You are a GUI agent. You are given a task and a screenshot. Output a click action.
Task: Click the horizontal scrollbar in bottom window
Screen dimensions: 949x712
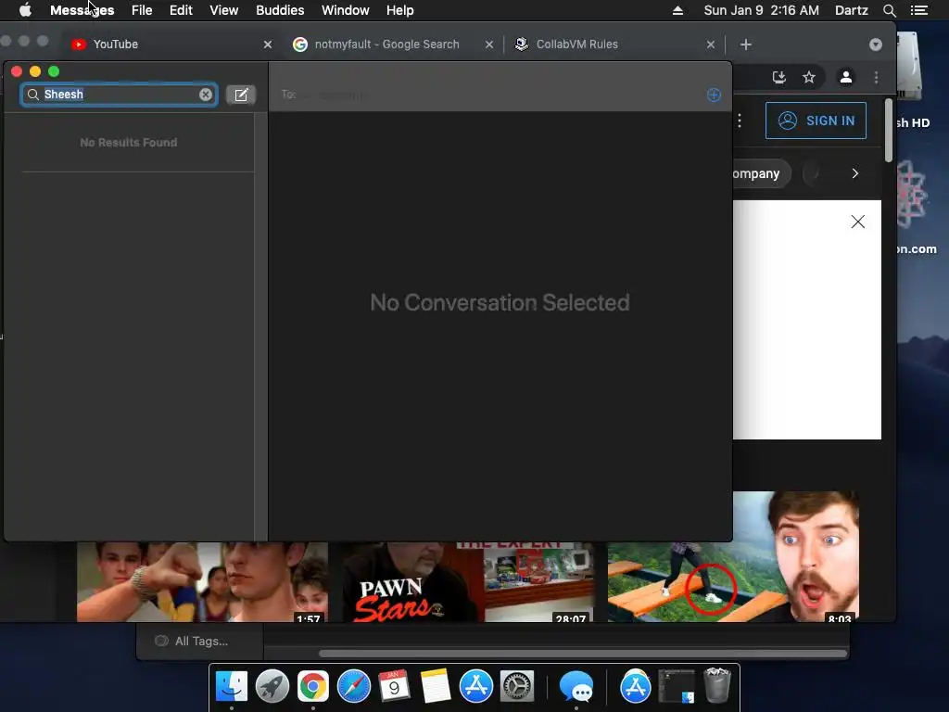(582, 654)
